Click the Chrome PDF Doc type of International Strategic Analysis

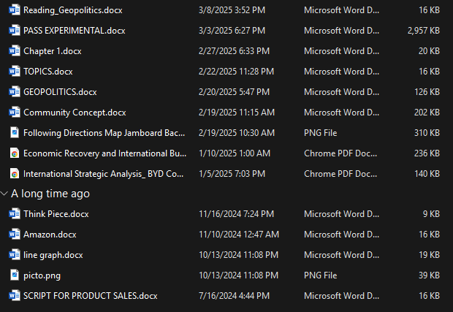tap(340, 174)
